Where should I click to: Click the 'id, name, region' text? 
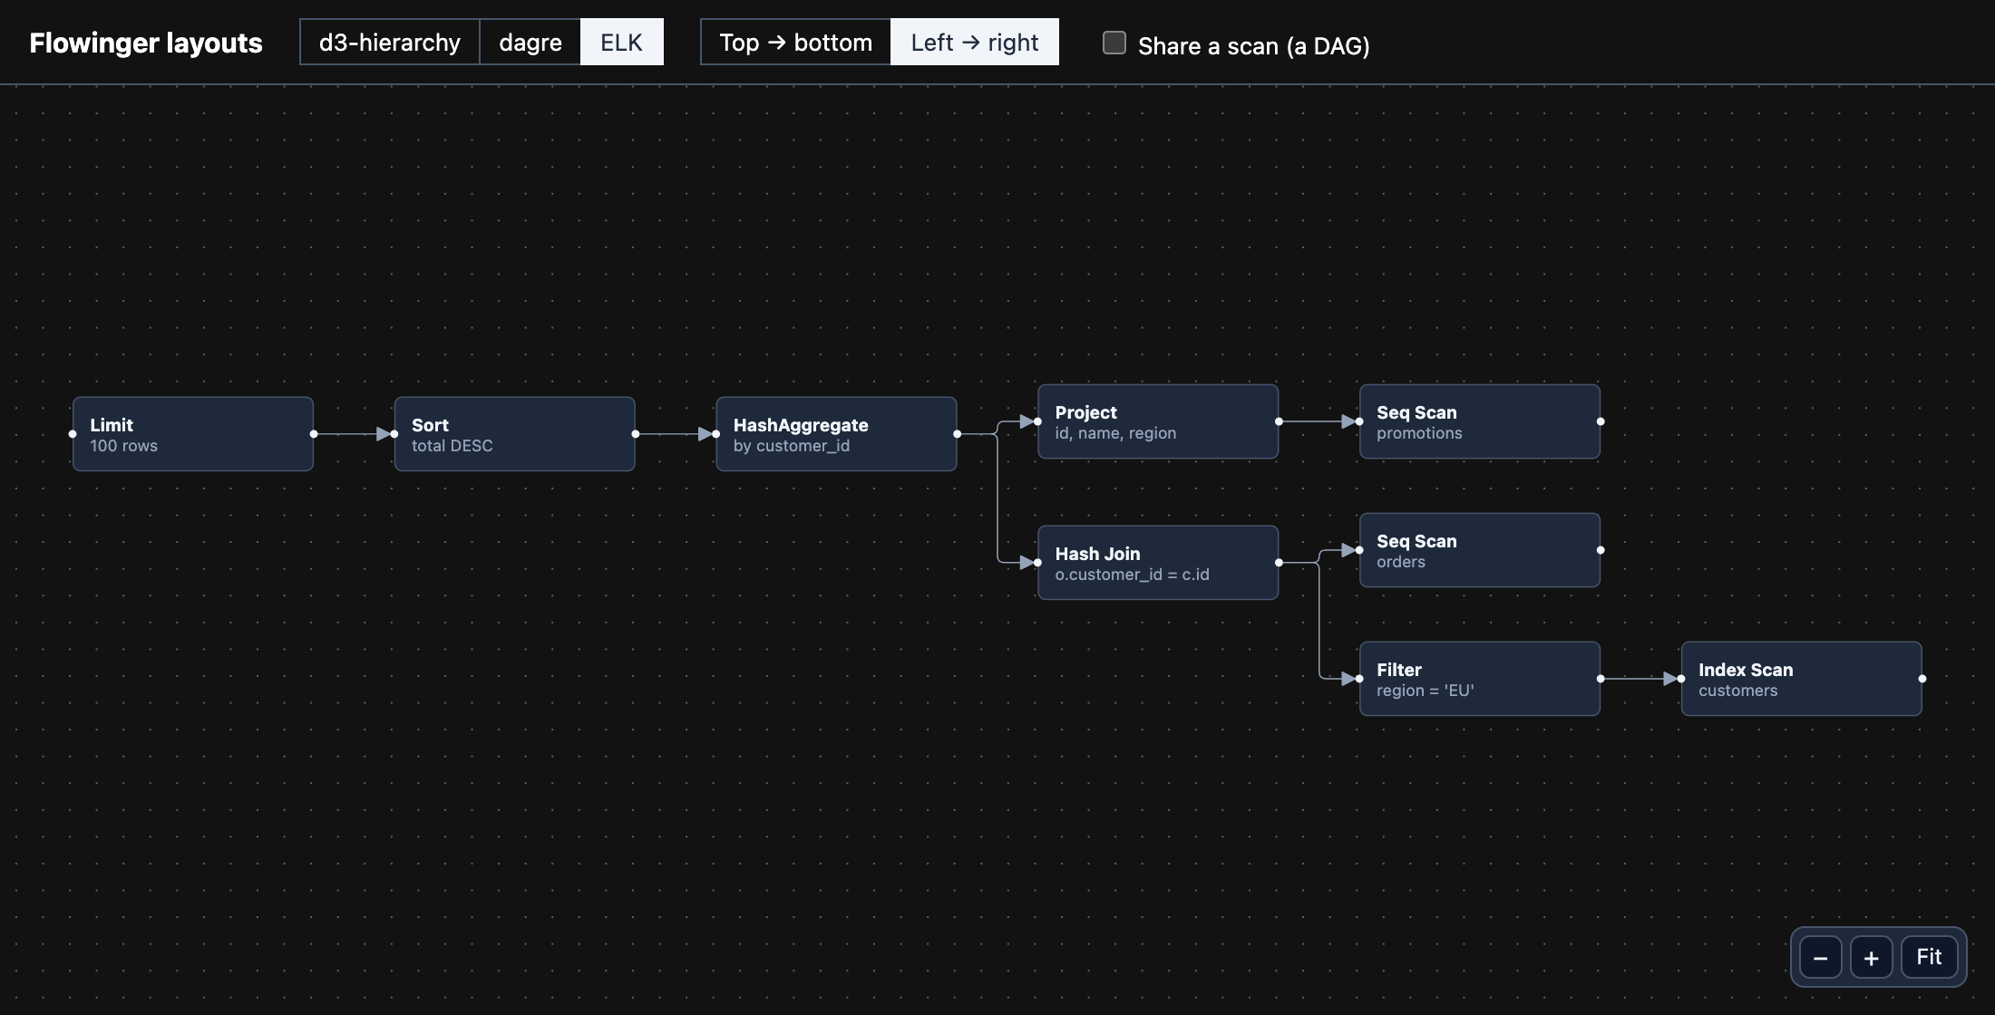(x=1115, y=433)
